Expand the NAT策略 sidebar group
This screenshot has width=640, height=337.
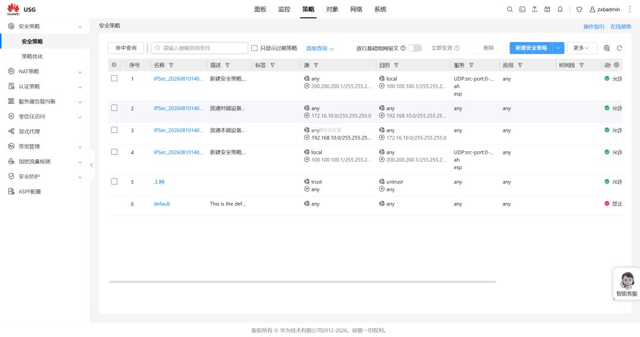(x=80, y=72)
